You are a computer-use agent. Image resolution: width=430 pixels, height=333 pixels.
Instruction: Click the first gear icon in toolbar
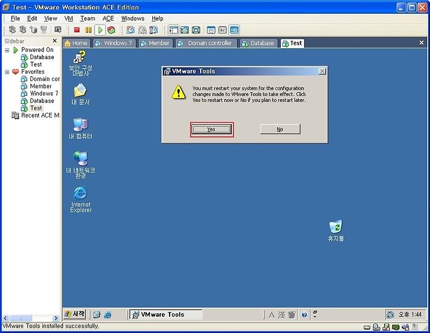click(x=12, y=29)
